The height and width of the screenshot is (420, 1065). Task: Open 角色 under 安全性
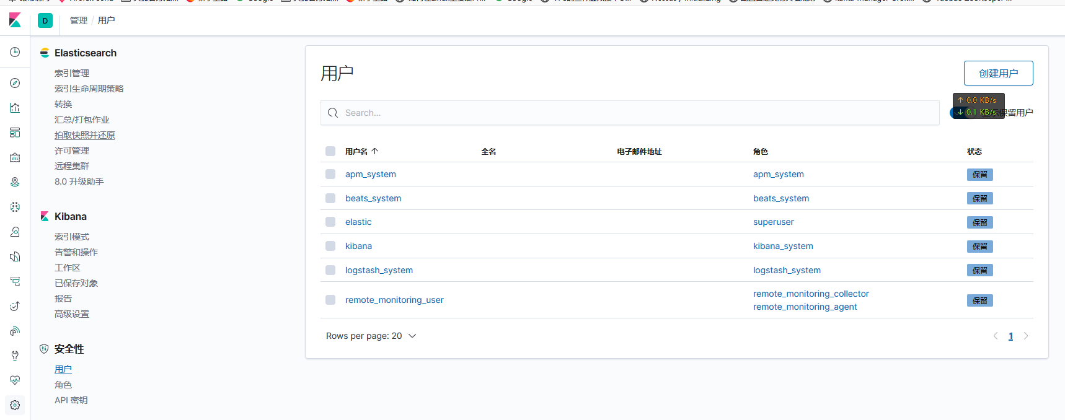[x=63, y=385]
